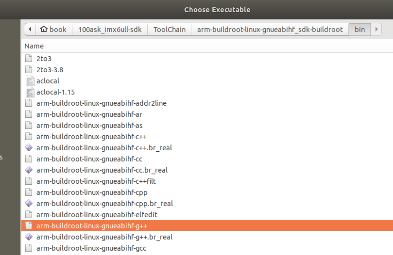393x255 pixels.
Task: Select the 2to3-3.8 file
Action: coord(207,70)
